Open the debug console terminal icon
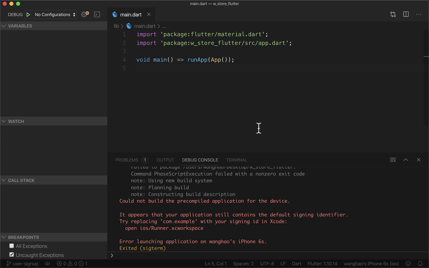 (x=97, y=14)
